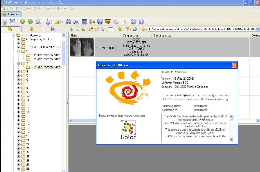
Task: Click the convert/export folder toolbar icon
Action: [57, 22]
